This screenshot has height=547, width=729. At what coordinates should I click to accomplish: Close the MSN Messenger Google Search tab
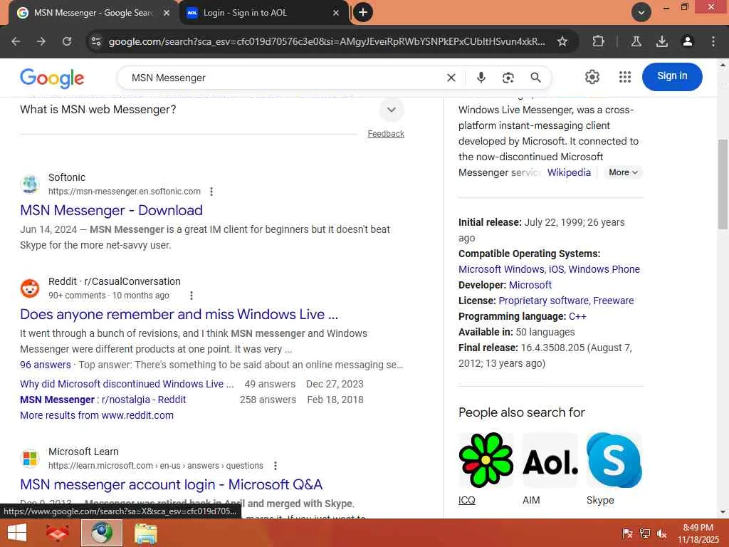click(167, 13)
